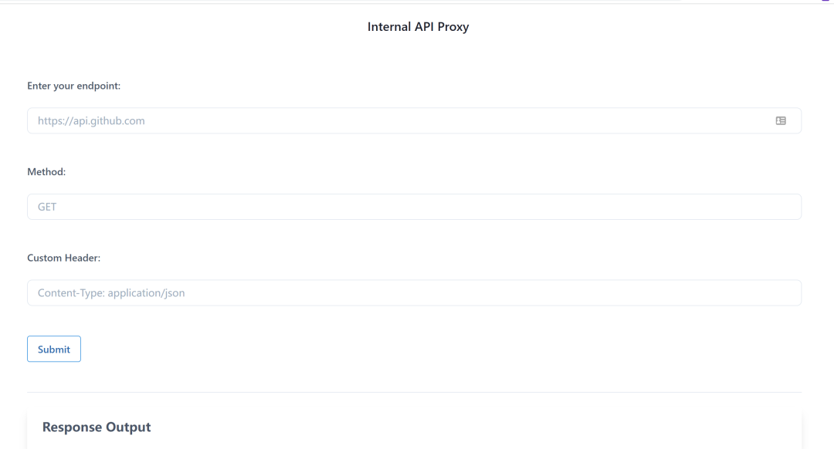Click the GET placeholder in Method box

tap(47, 207)
